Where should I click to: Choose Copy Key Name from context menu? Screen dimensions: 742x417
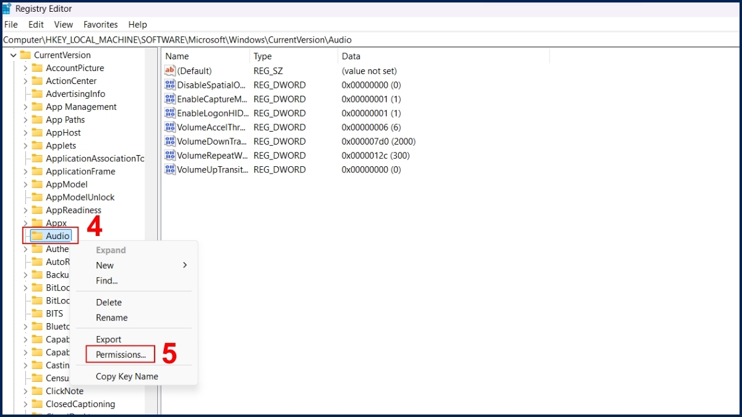tap(126, 376)
